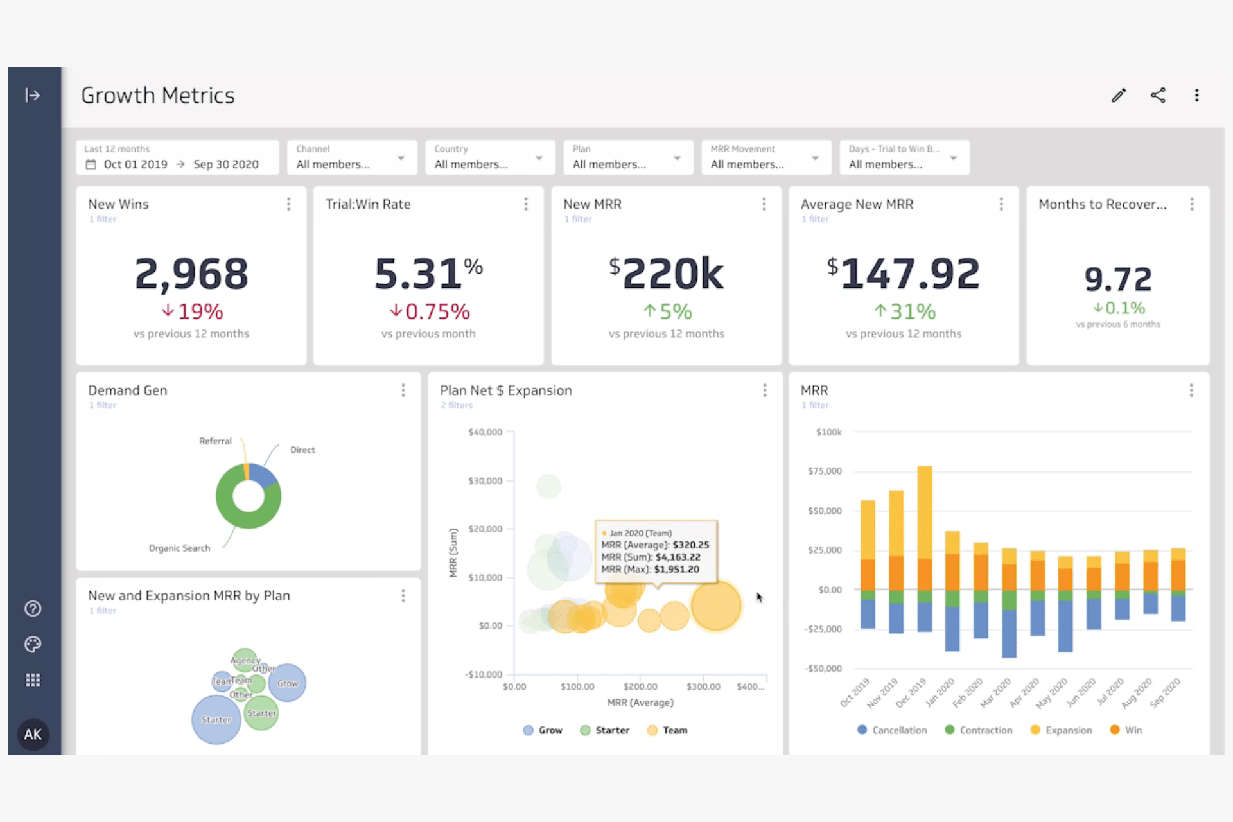Image resolution: width=1233 pixels, height=822 pixels.
Task: Open the Plan filter dropdown
Action: coord(628,157)
